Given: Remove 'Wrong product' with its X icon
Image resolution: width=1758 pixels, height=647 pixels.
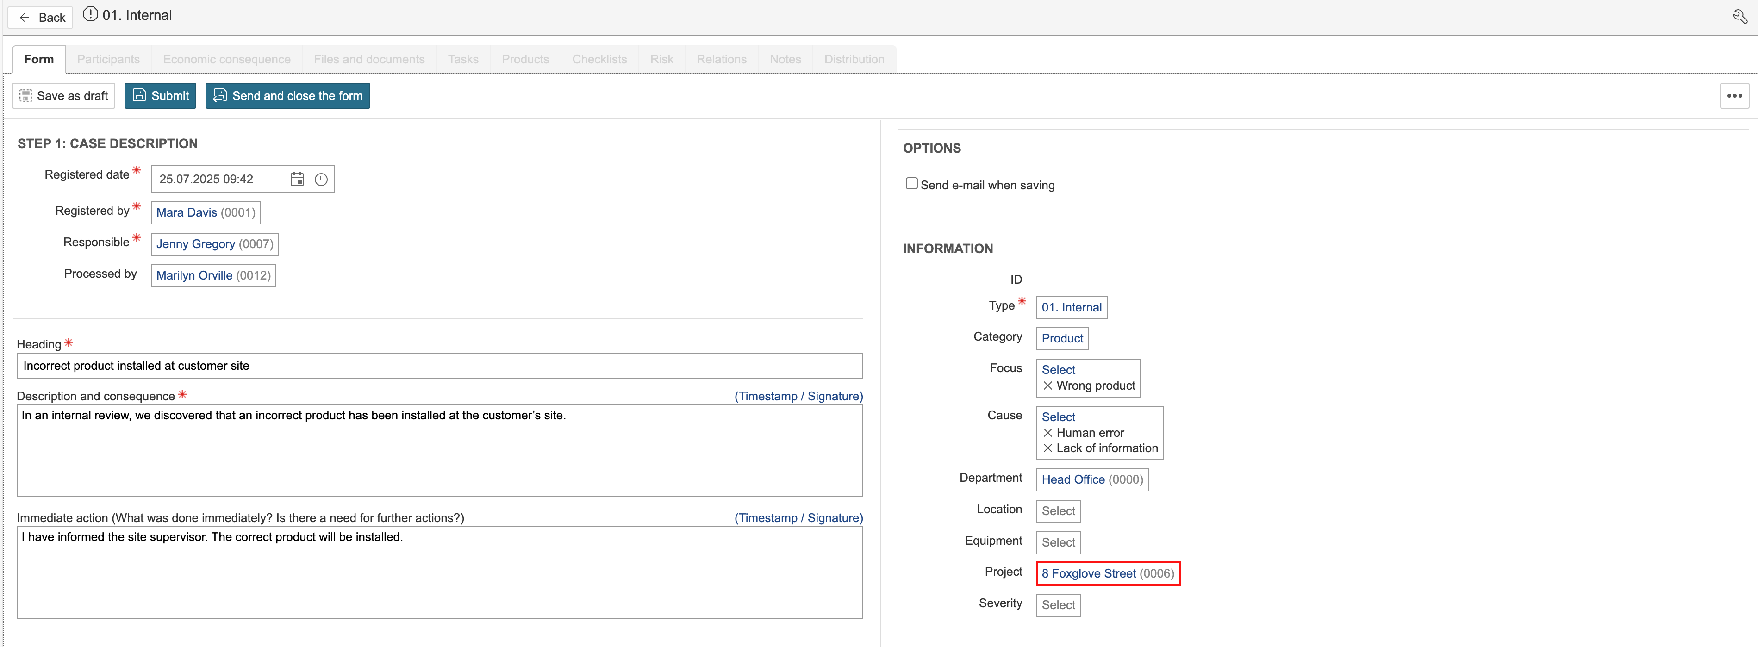Looking at the screenshot, I should tap(1047, 386).
